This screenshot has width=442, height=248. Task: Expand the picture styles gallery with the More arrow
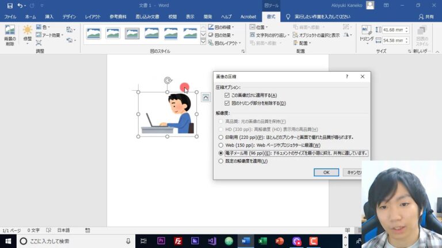click(x=203, y=42)
